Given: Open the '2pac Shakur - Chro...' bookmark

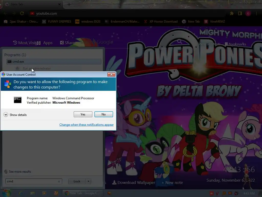Looking at the screenshot, I should click(21, 22).
